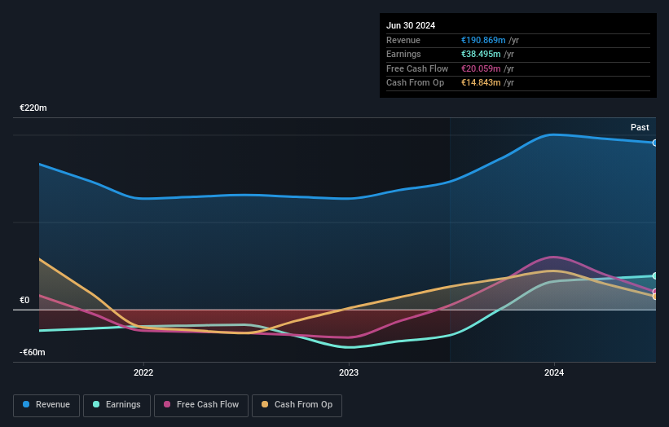
Task: Click the Earnings row label in tooltip
Action: (403, 54)
